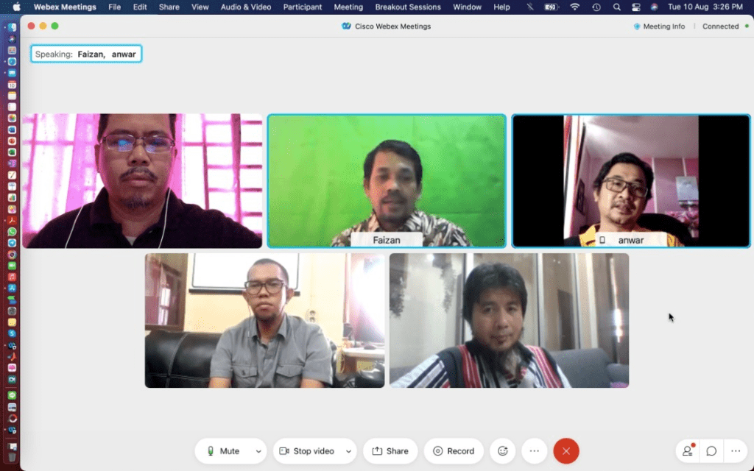Click the Speaking indicator box
Viewport: 754px width, 471px height.
coord(86,54)
